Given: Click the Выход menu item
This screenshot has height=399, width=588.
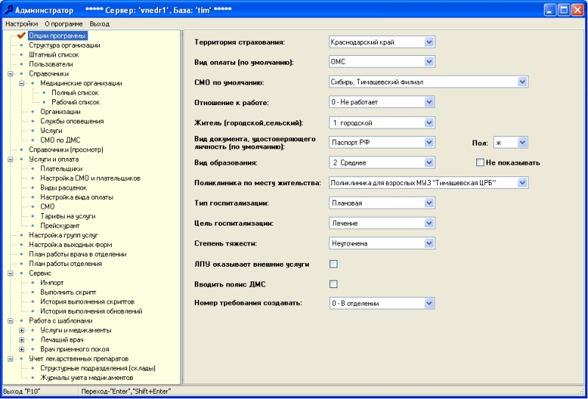Looking at the screenshot, I should click(x=99, y=24).
